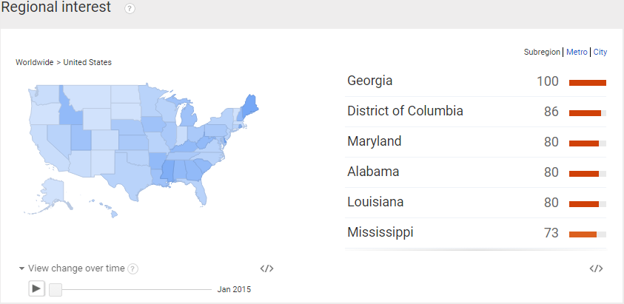This screenshot has height=304, width=624.
Task: Click Alaska on the US map
Action: (x=52, y=194)
